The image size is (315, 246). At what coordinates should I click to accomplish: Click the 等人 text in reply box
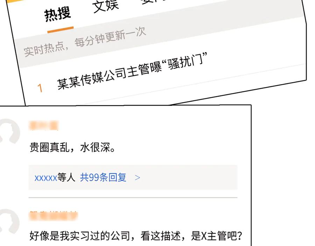point(66,177)
